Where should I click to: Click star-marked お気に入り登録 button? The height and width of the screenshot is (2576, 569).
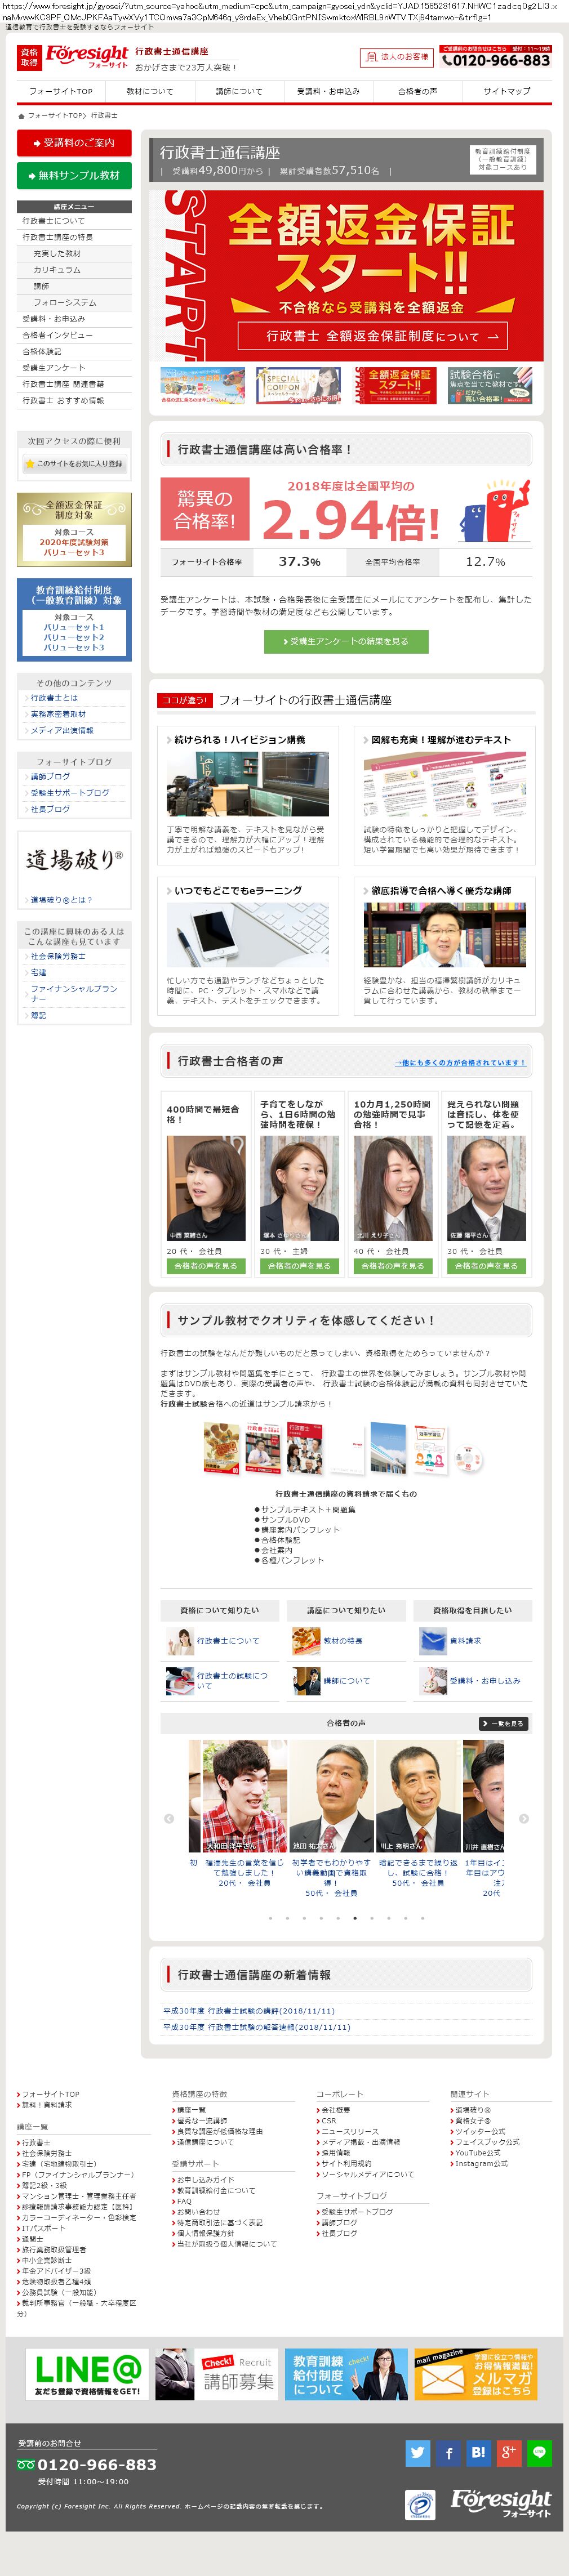point(74,464)
